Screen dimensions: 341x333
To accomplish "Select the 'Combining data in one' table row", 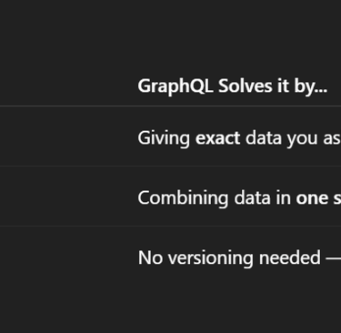I will [x=170, y=197].
